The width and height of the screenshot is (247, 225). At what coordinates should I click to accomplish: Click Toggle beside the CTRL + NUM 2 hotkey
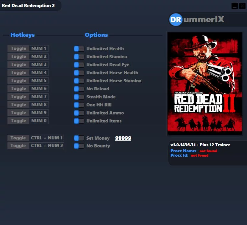(x=18, y=146)
